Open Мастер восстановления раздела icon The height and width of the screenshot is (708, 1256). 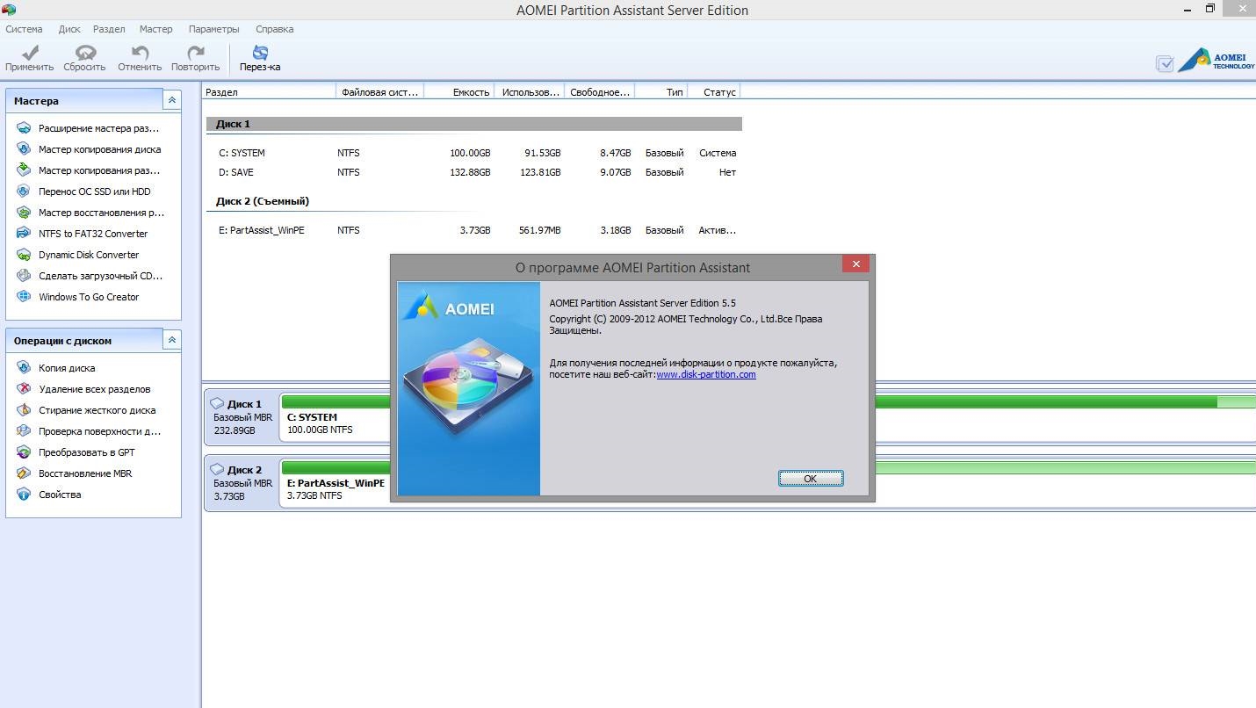pos(24,213)
